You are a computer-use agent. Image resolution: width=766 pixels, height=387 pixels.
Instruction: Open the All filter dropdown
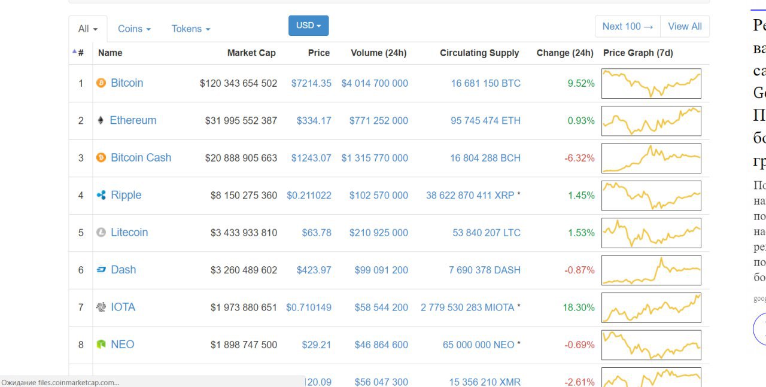pos(88,29)
